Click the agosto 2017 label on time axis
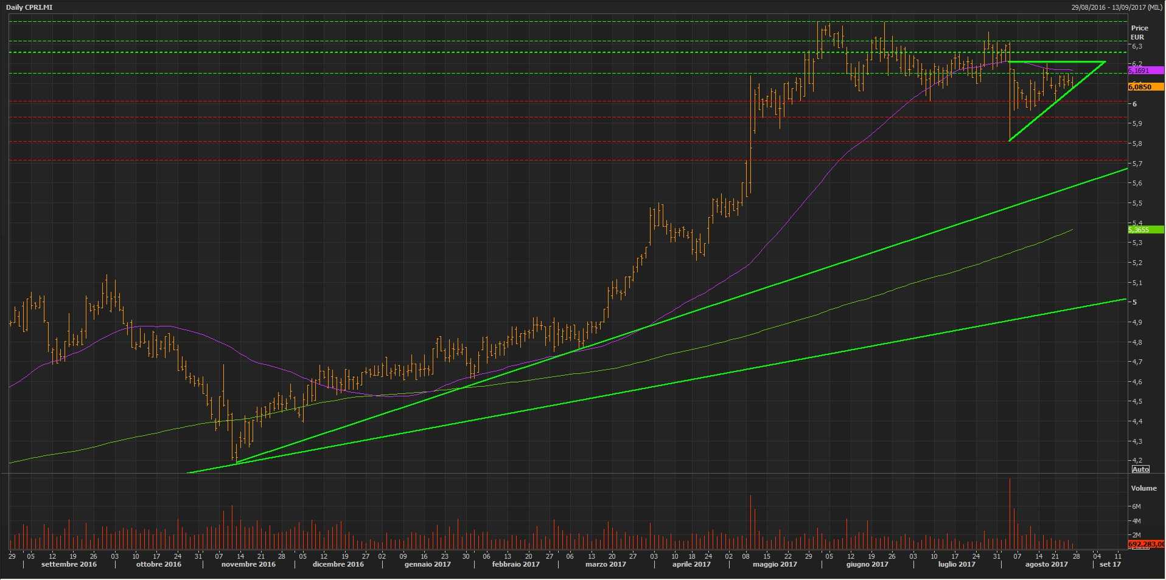1166x580 pixels. [1046, 564]
